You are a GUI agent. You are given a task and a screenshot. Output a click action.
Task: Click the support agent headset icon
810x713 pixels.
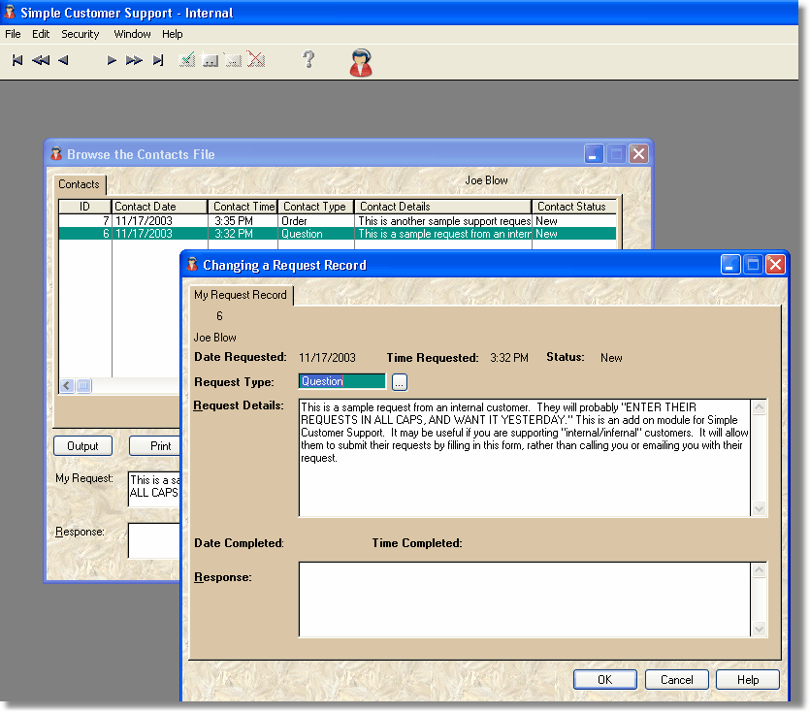tap(361, 62)
